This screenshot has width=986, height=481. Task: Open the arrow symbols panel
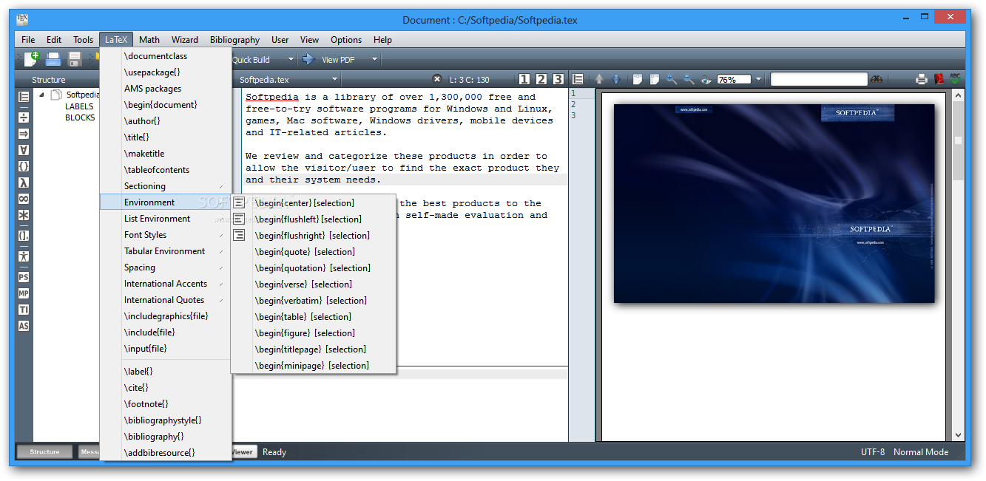point(24,134)
